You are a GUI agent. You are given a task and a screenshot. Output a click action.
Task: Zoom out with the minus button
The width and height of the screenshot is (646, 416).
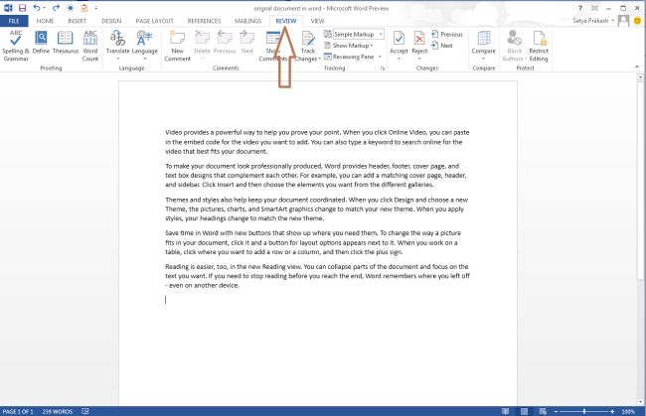point(556,411)
